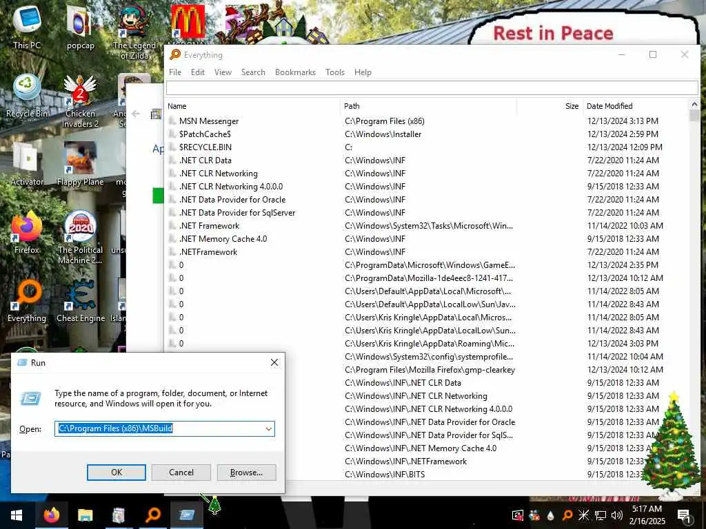Click path C:\Windows\INF\BITS
706x529 pixels.
tap(385, 475)
